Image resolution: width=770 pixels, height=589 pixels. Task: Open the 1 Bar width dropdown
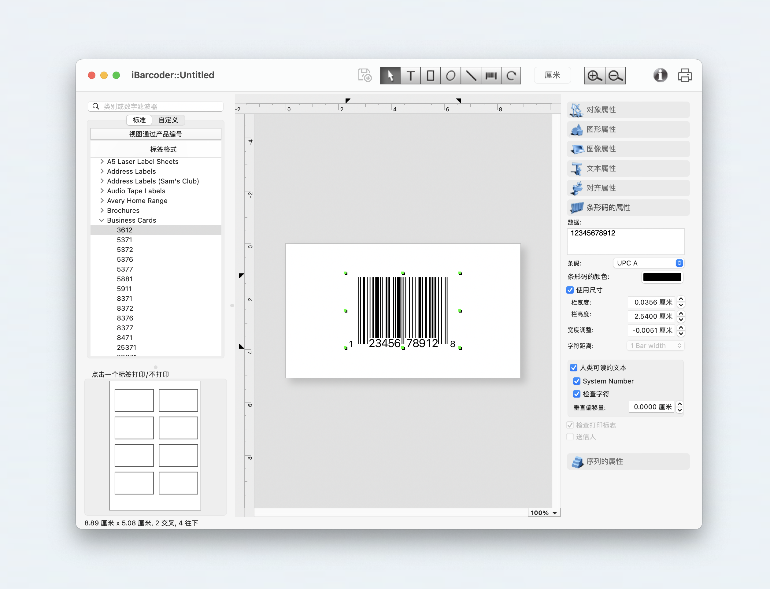pyautogui.click(x=655, y=346)
